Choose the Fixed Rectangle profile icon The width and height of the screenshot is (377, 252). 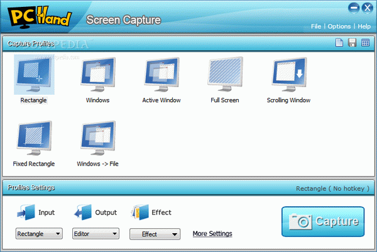pyautogui.click(x=34, y=138)
